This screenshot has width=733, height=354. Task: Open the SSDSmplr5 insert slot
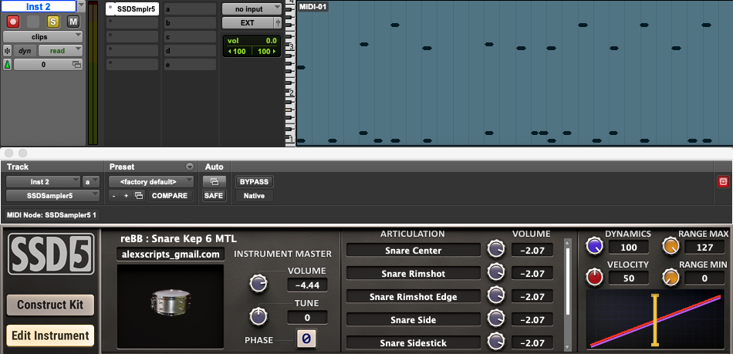pos(132,9)
